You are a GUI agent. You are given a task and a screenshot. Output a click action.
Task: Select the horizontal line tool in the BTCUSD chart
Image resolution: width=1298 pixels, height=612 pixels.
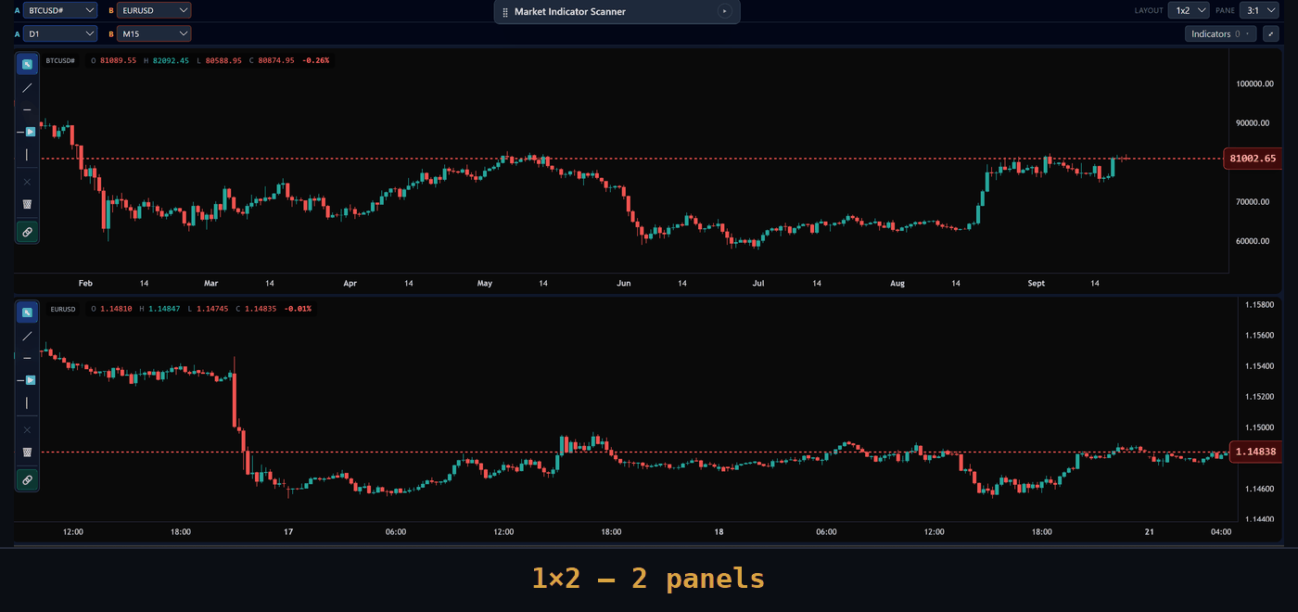[27, 109]
